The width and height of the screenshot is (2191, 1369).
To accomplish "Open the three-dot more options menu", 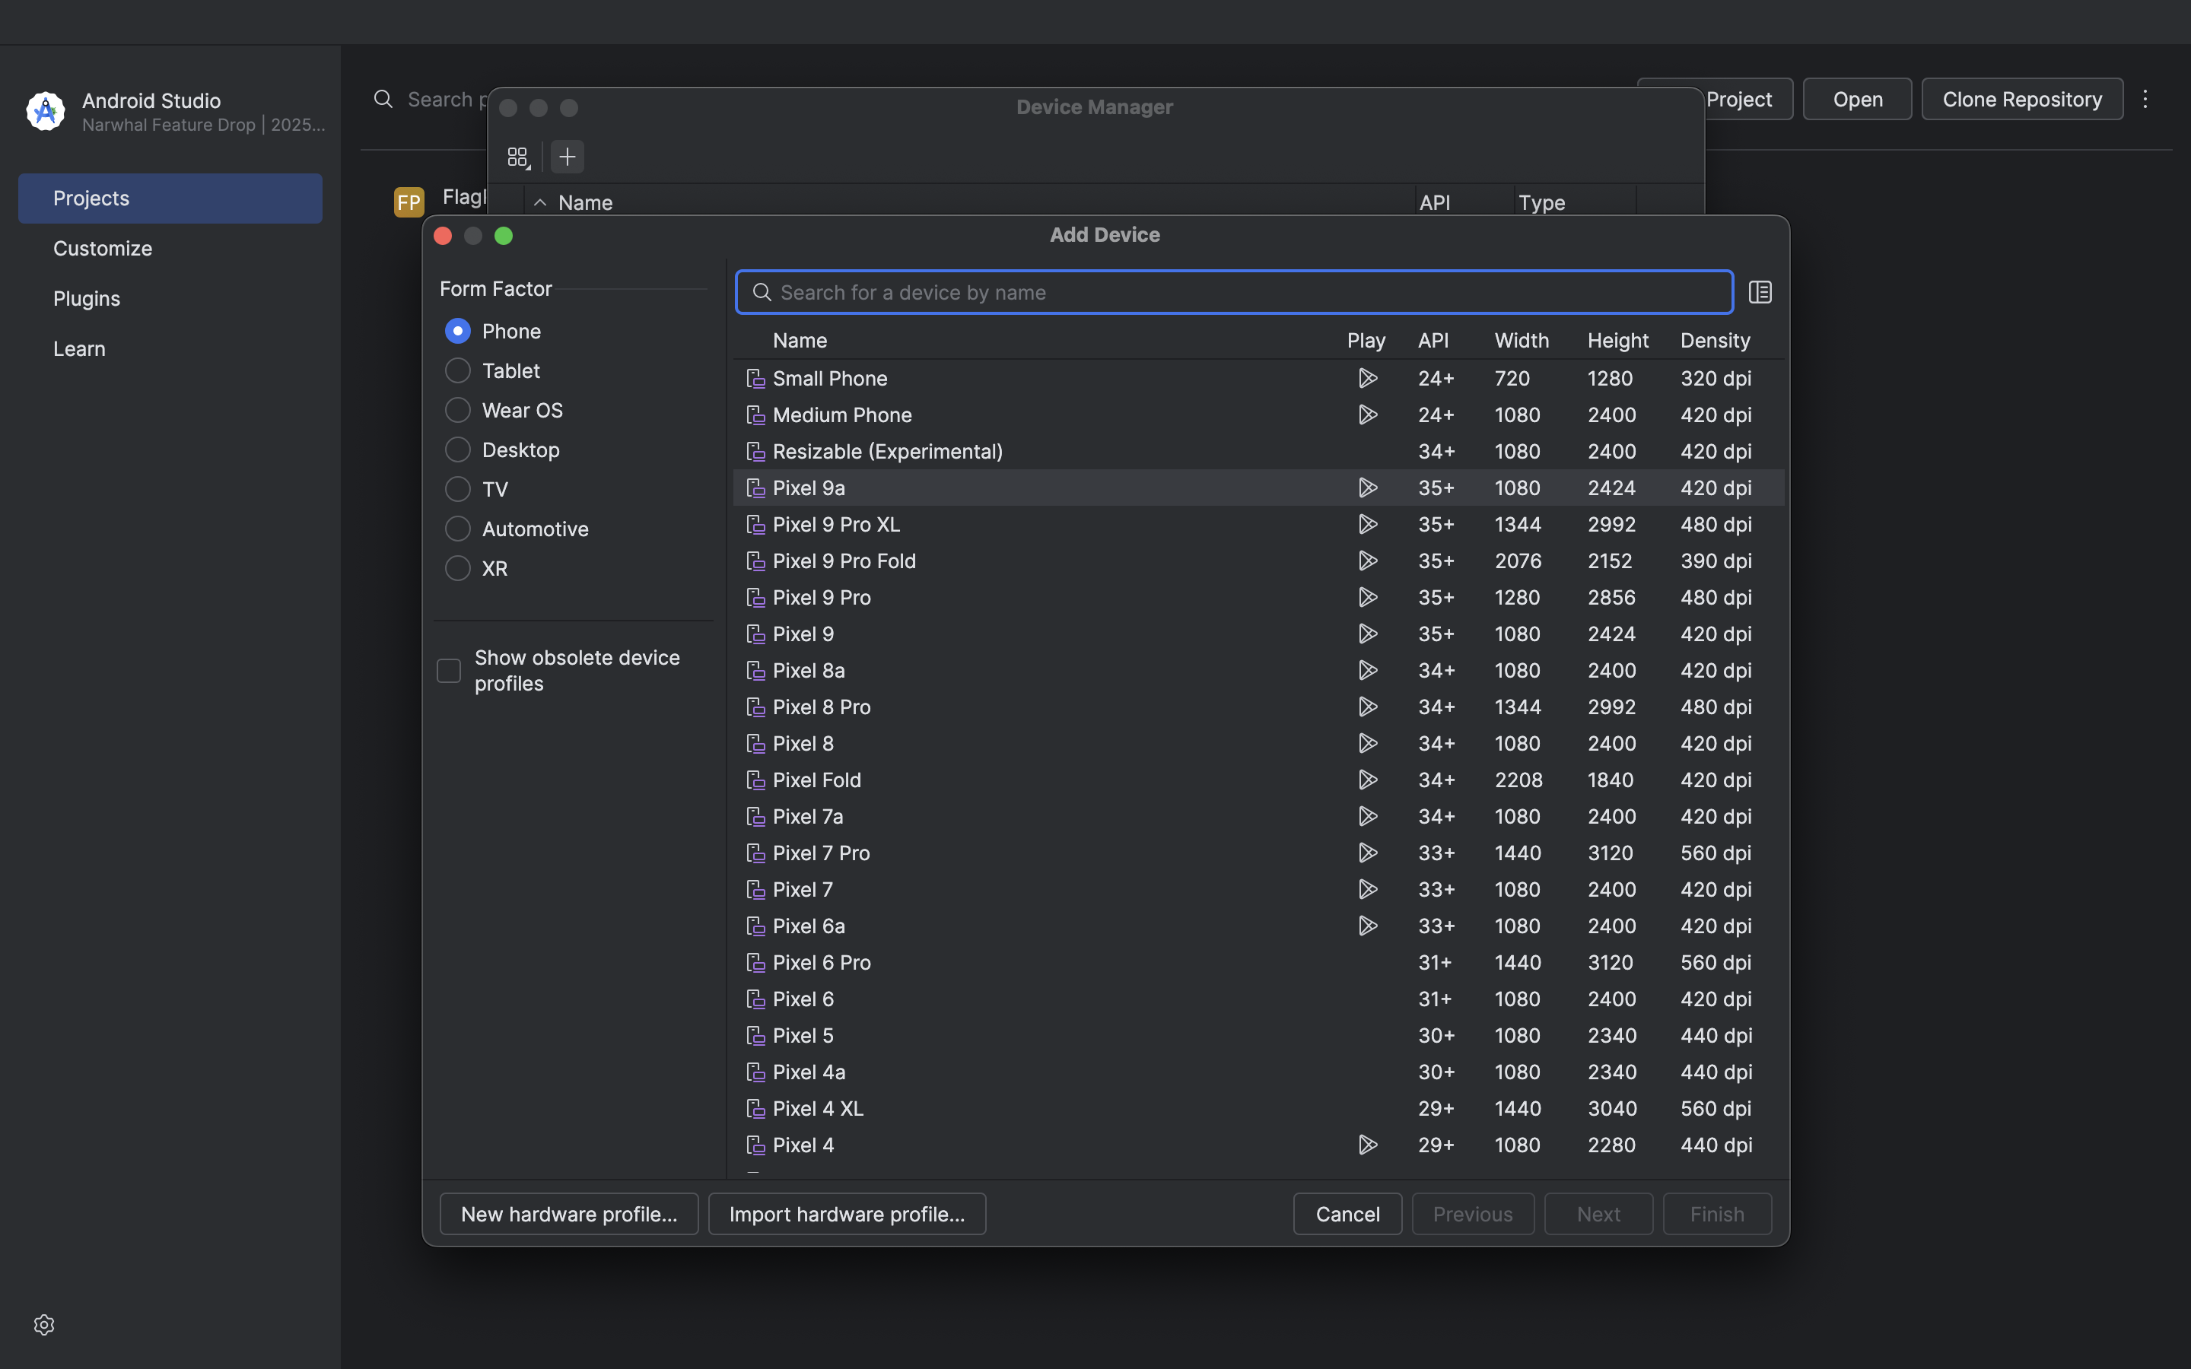I will pyautogui.click(x=2145, y=99).
